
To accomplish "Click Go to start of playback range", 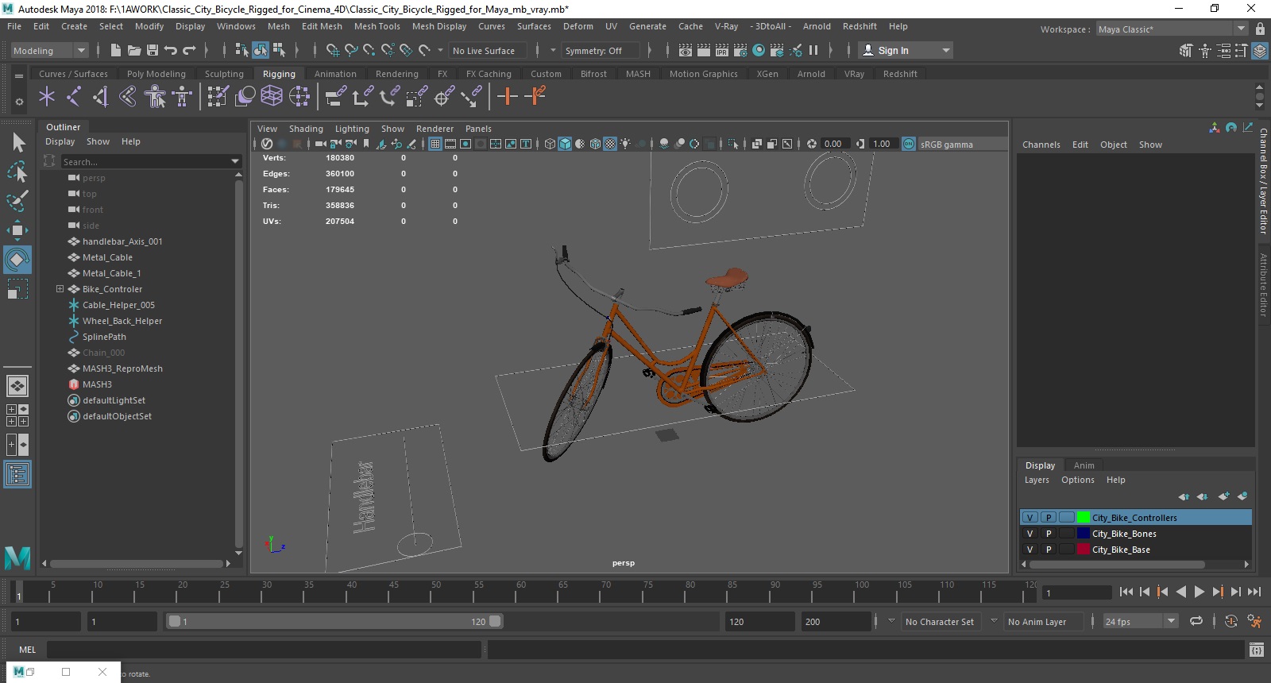I will 1126,592.
